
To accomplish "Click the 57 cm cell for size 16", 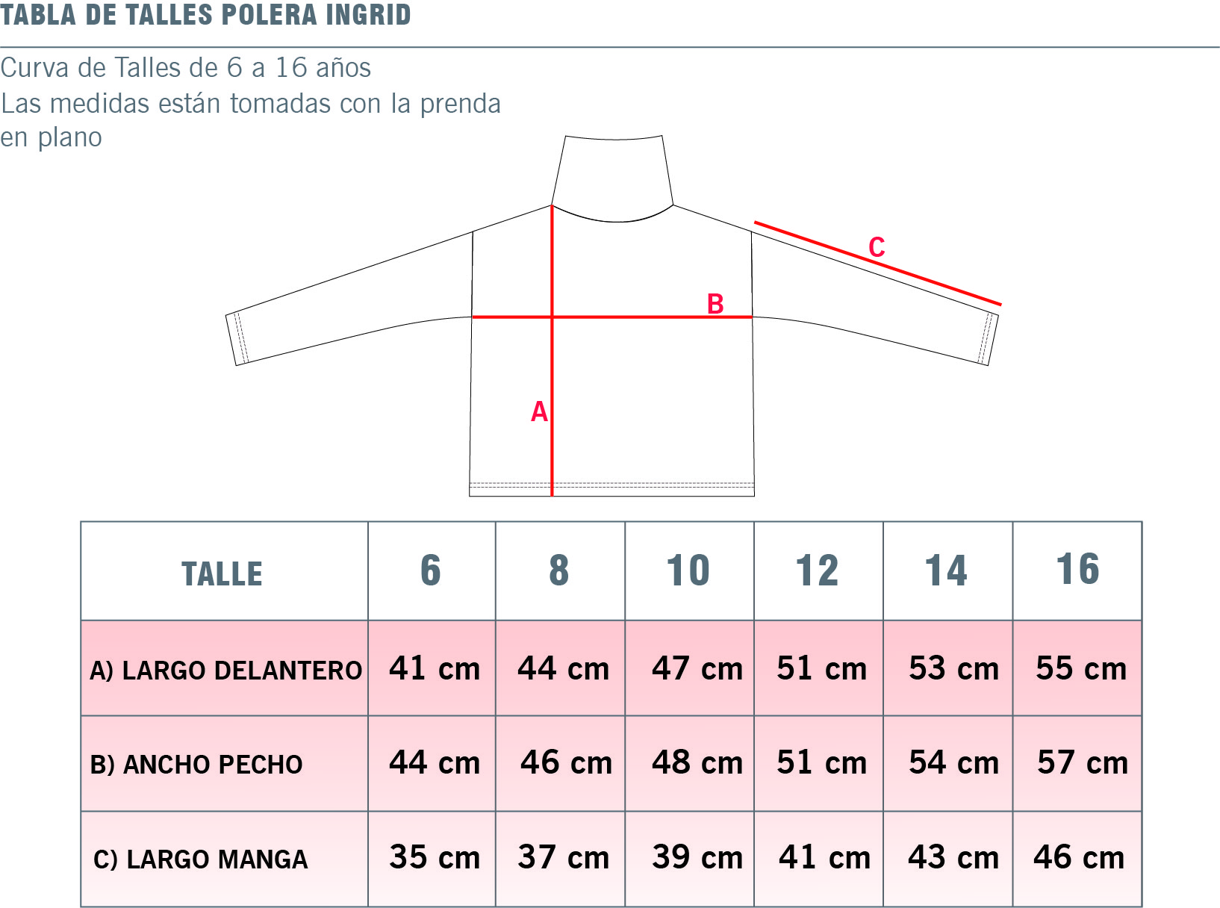I will click(x=1082, y=762).
